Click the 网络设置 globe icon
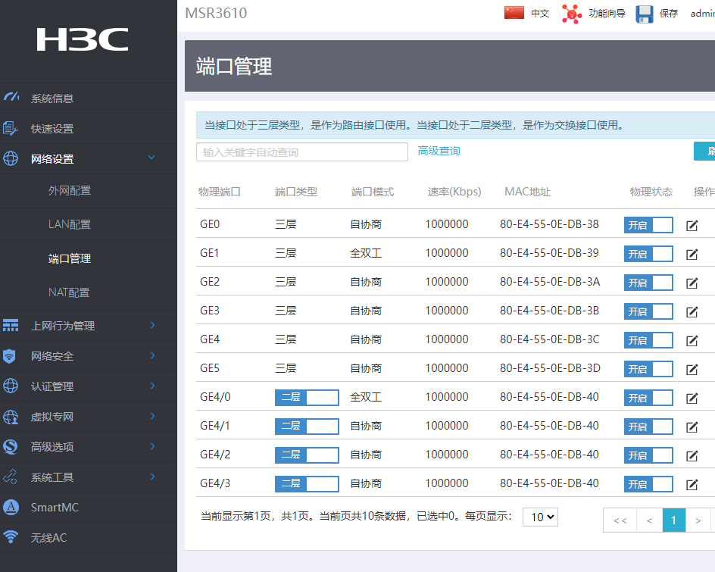This screenshot has height=572, width=715. point(11,158)
